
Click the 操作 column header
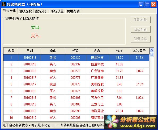coord(53,51)
